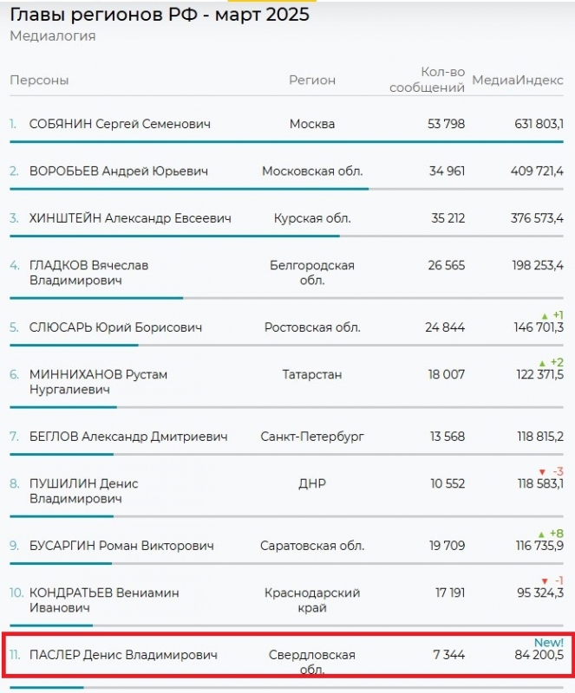Click Белгородская обл. region cell
The height and width of the screenshot is (693, 575).
click(x=312, y=273)
